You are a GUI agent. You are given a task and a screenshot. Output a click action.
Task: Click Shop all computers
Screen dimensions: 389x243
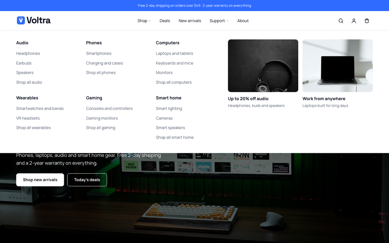(174, 82)
